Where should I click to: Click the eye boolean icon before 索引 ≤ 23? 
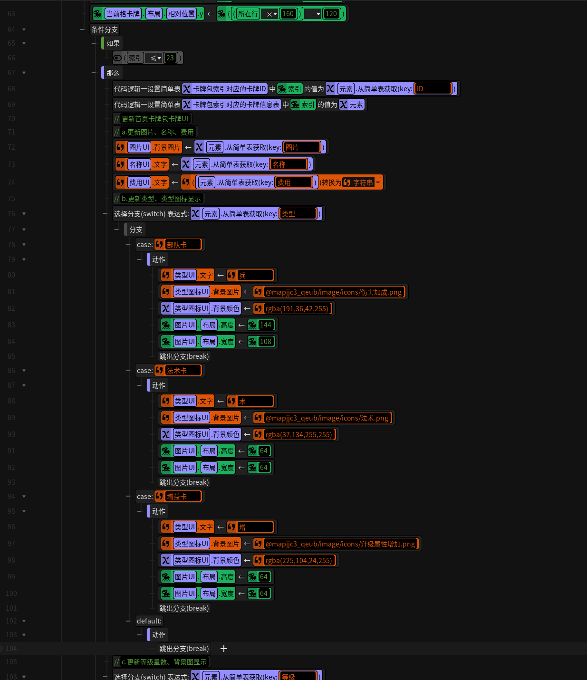pos(117,58)
